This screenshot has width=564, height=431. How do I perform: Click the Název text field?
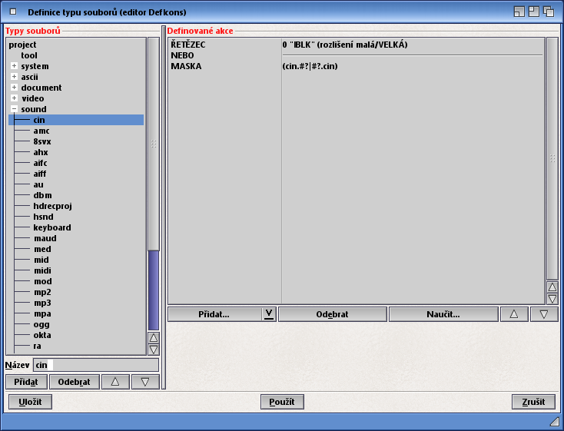[95, 365]
